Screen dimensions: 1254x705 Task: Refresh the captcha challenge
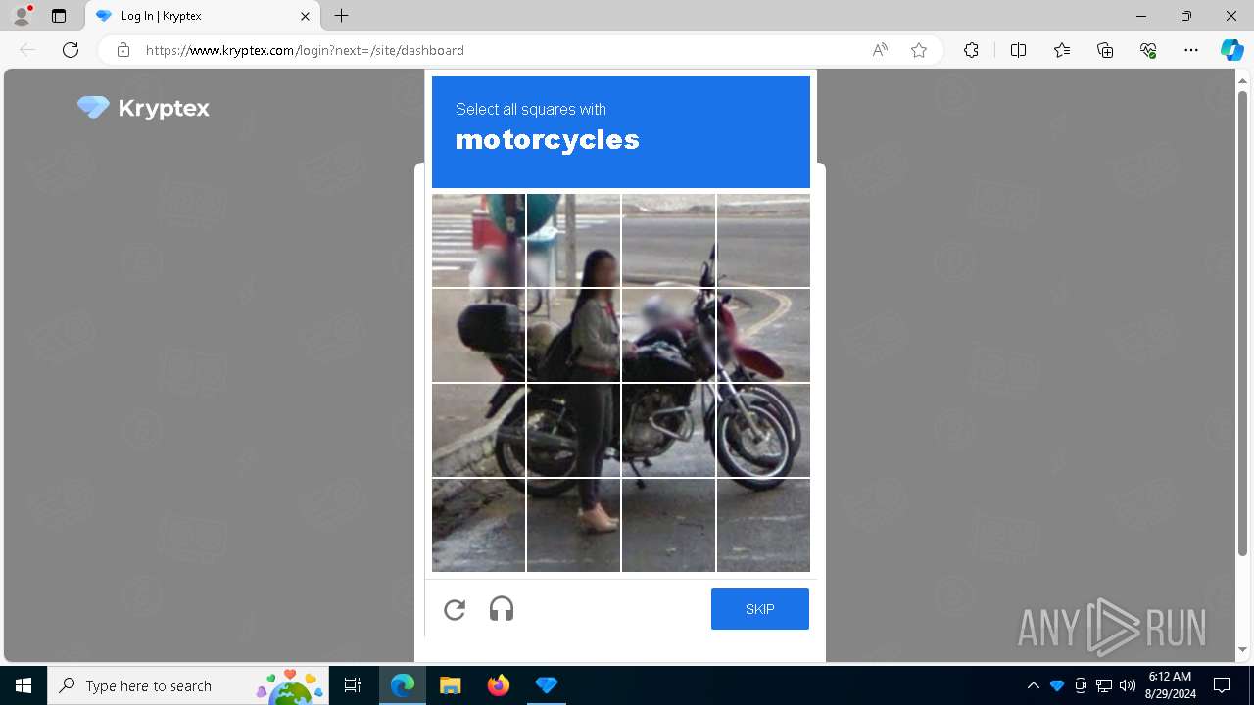tap(455, 609)
